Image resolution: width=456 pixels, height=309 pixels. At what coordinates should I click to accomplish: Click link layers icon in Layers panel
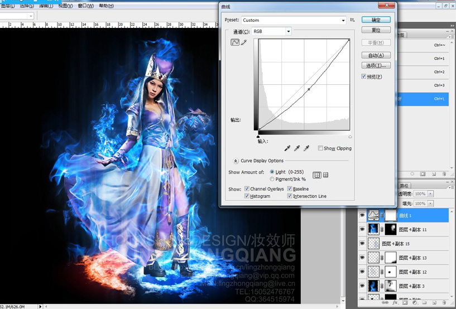[385, 303]
